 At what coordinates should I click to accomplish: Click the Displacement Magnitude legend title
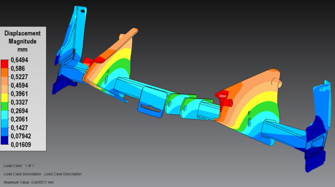22,37
